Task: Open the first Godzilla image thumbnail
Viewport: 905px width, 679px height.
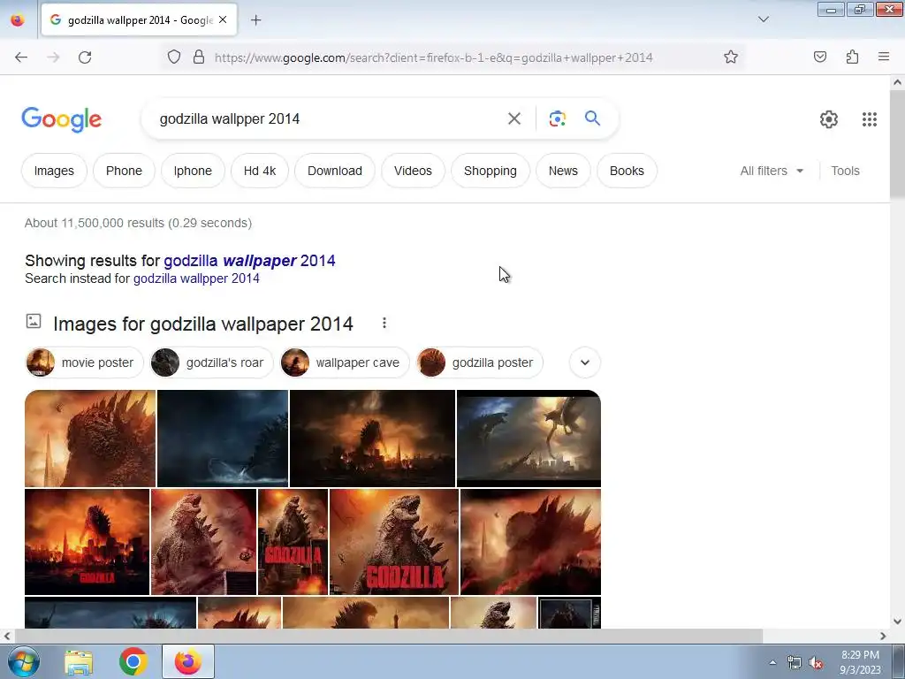Action: pyautogui.click(x=90, y=439)
